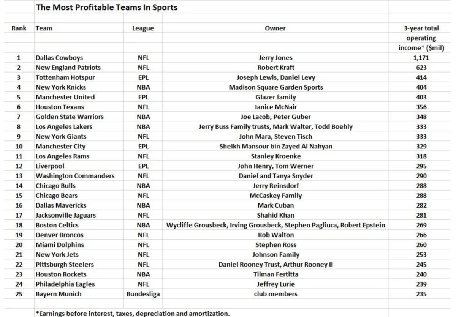Click Sheikh Mansour bin Zayed Al Nahyan cell
Screen dimensions: 456x317
tap(275, 147)
